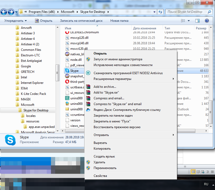Open the view options dropdown arrow
215x190 pixels.
[x=189, y=21]
